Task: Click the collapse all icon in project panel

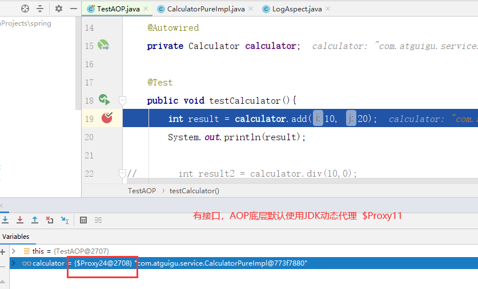Action: [x=40, y=9]
